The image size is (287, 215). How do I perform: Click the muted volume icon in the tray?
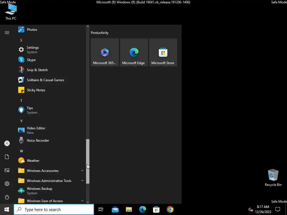pos(251,209)
